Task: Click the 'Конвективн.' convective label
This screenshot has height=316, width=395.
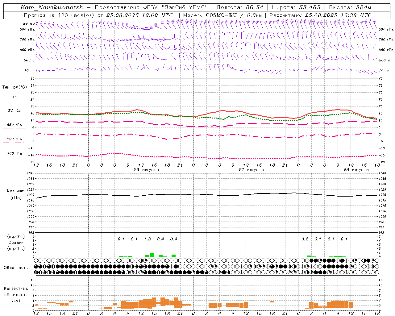Action: pos(16,289)
